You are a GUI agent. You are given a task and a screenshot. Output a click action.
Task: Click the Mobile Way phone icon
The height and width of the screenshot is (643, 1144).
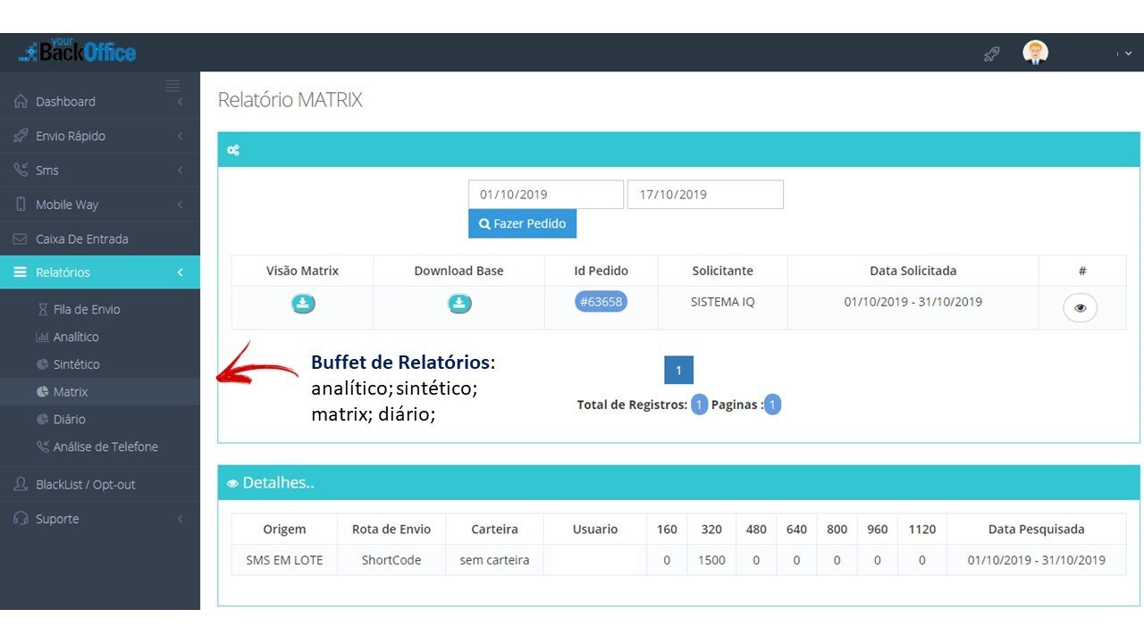pos(21,205)
